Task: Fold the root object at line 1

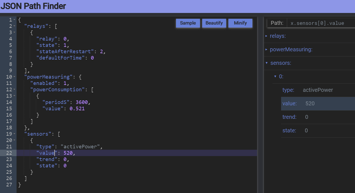Action: tap(14, 20)
